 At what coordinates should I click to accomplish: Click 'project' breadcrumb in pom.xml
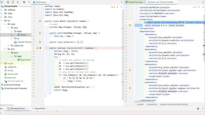click(140, 104)
